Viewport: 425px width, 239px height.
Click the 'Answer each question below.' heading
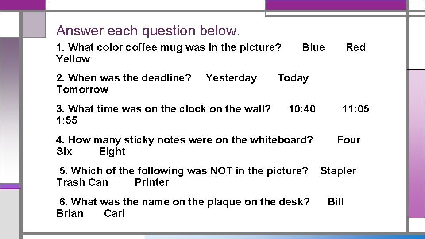[148, 31]
